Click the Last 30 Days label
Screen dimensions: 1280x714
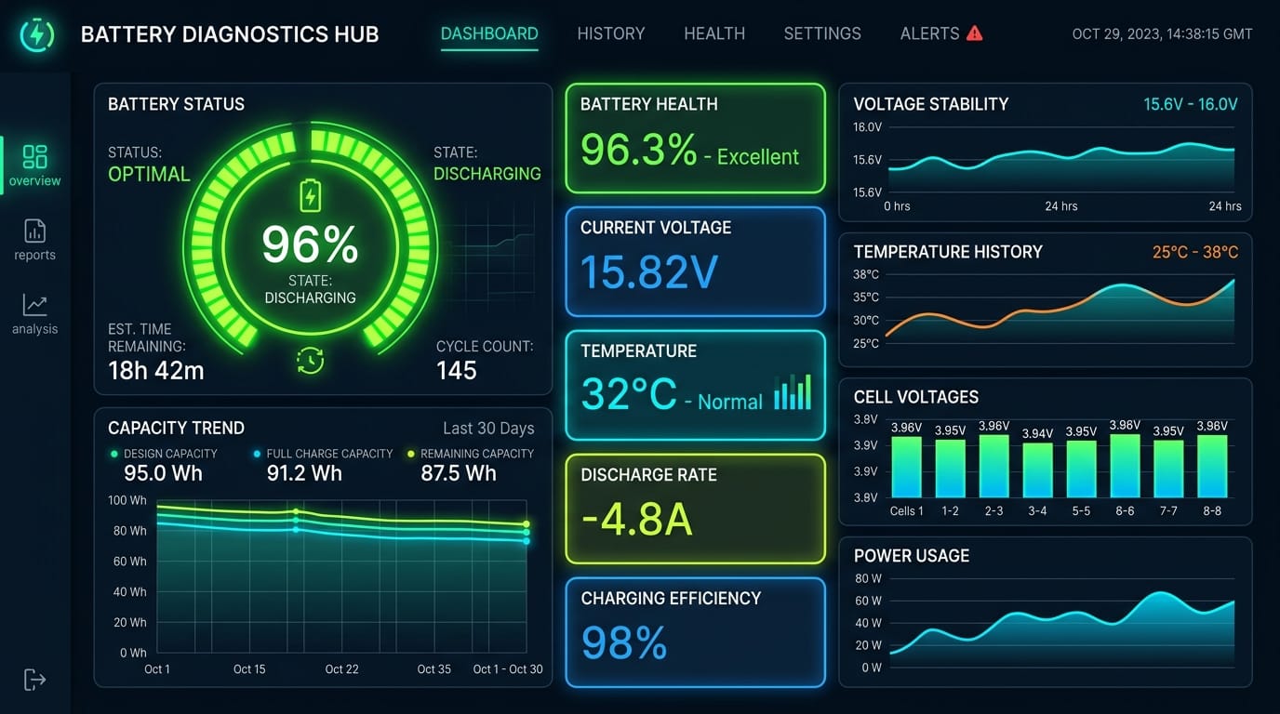tap(488, 429)
